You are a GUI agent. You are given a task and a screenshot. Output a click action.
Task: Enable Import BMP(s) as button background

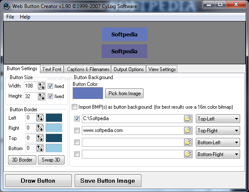74,107
